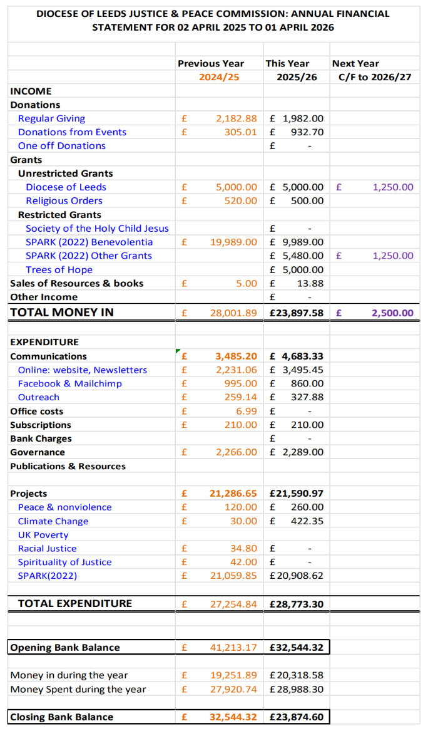Image resolution: width=428 pixels, height=731 pixels.
Task: Click the 2,182.88 Regular Giving previous-year value
Action: pos(236,118)
